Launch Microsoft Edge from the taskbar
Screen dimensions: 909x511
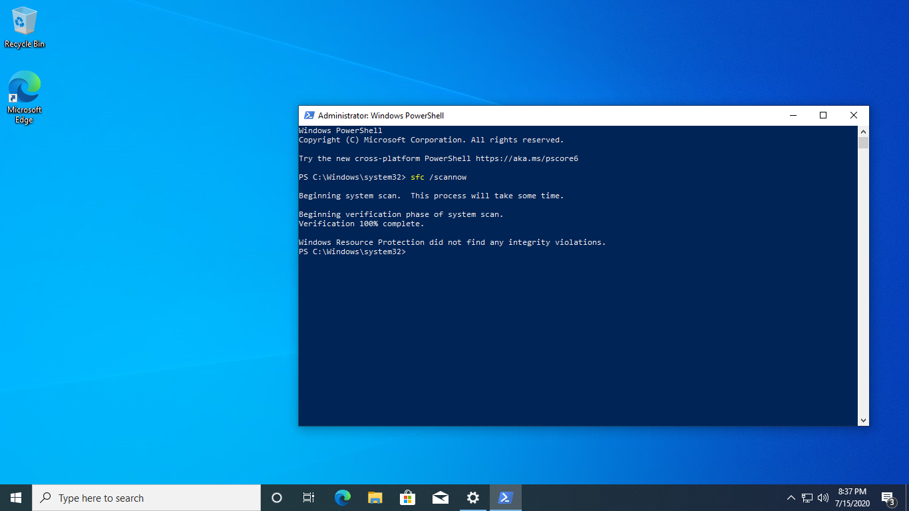pyautogui.click(x=342, y=498)
